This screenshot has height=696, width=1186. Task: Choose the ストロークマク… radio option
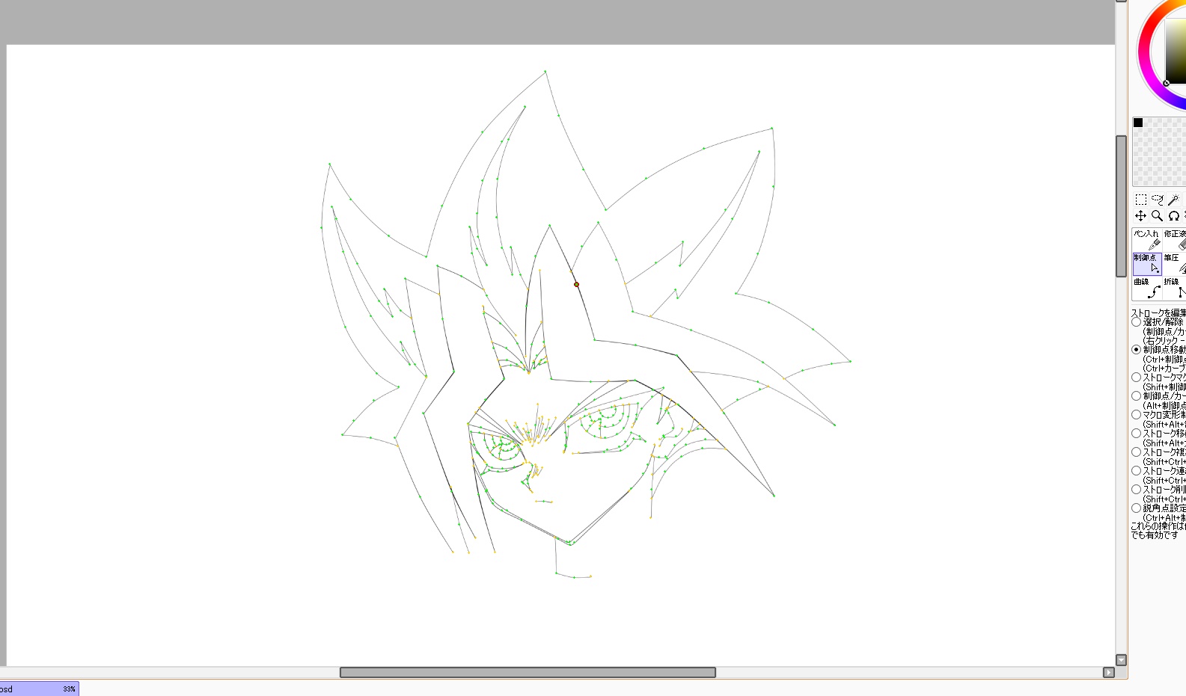[x=1137, y=378]
